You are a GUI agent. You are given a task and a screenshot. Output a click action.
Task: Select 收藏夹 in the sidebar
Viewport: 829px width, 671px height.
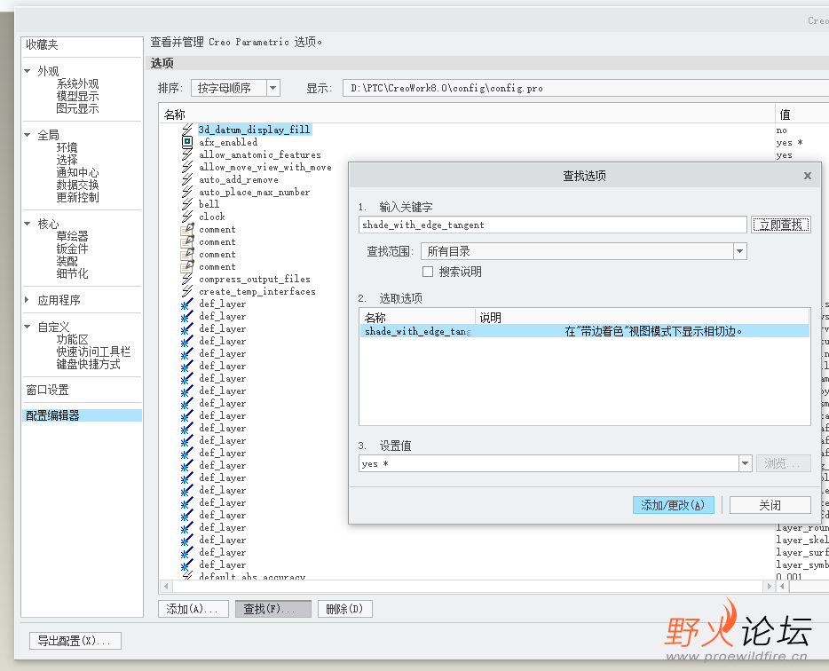(43, 45)
